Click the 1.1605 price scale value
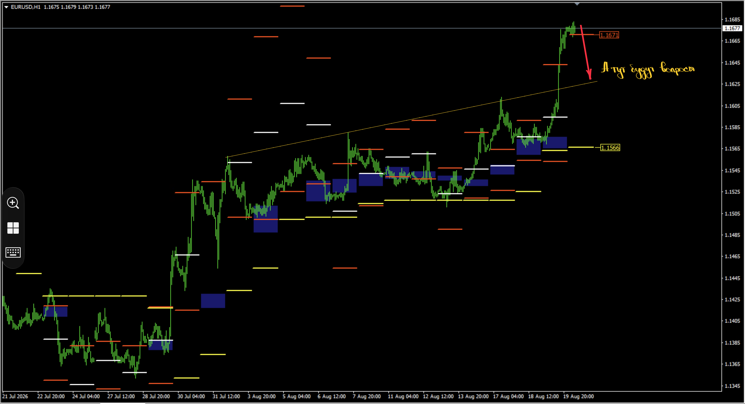The width and height of the screenshot is (745, 404). click(732, 106)
